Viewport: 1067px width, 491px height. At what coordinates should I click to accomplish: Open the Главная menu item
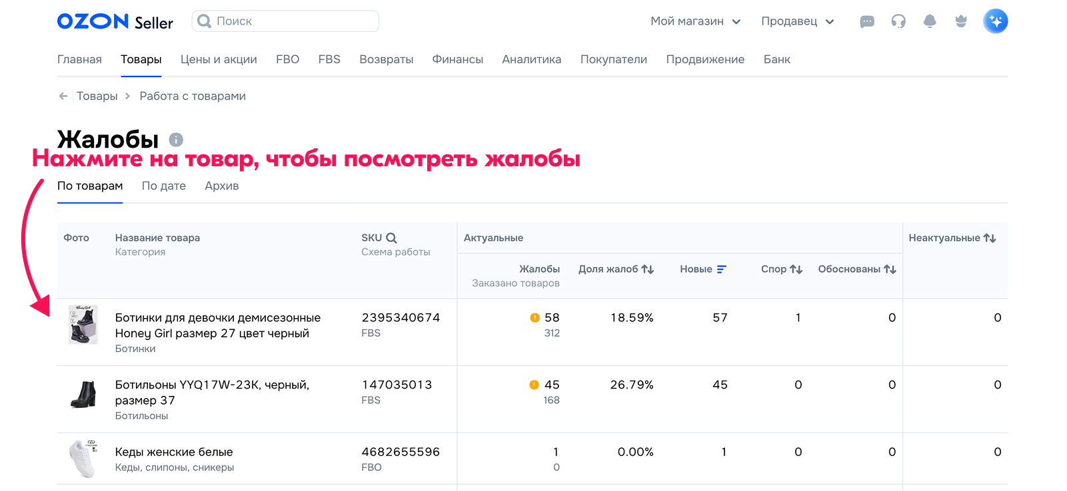tap(79, 60)
